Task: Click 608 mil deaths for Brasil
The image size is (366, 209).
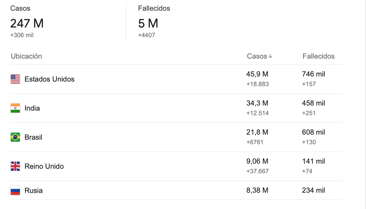Action: click(313, 132)
